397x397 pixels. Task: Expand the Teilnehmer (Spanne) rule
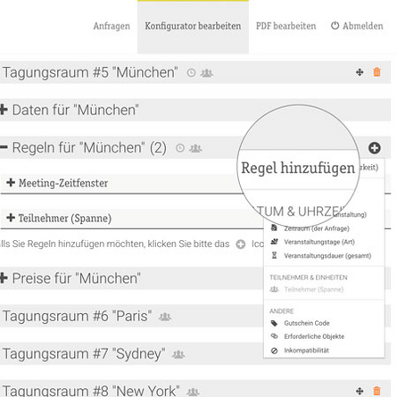tap(11, 218)
